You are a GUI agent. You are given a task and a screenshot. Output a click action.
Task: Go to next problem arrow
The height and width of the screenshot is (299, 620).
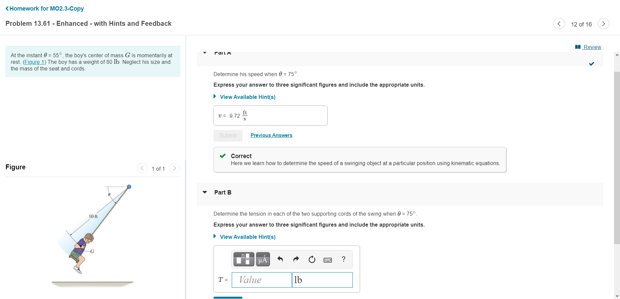(603, 23)
